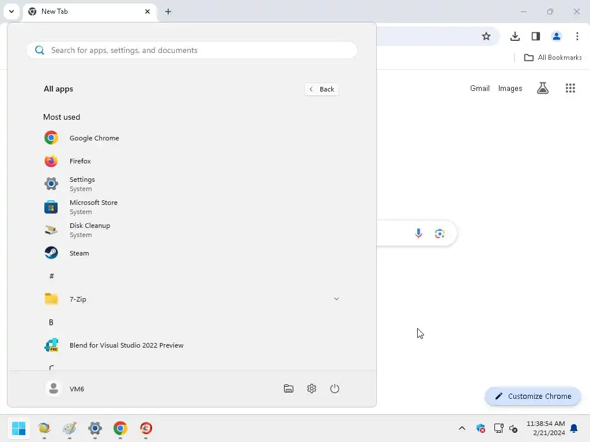The width and height of the screenshot is (590, 442).
Task: Open the Settings gear icon on taskbar
Action: click(x=95, y=428)
